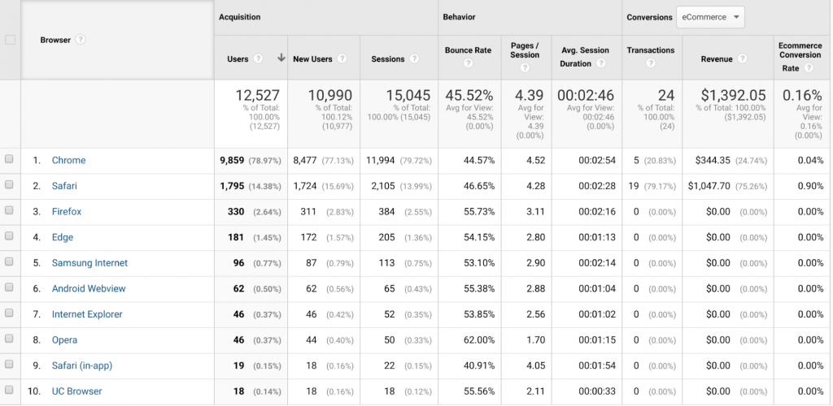Open the Opera browser link

point(64,339)
